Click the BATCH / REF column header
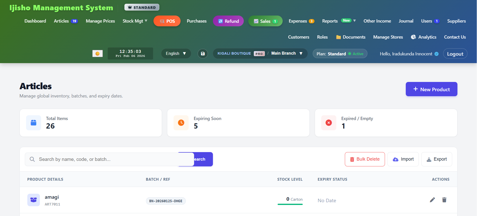This screenshot has width=477, height=216. pyautogui.click(x=158, y=179)
